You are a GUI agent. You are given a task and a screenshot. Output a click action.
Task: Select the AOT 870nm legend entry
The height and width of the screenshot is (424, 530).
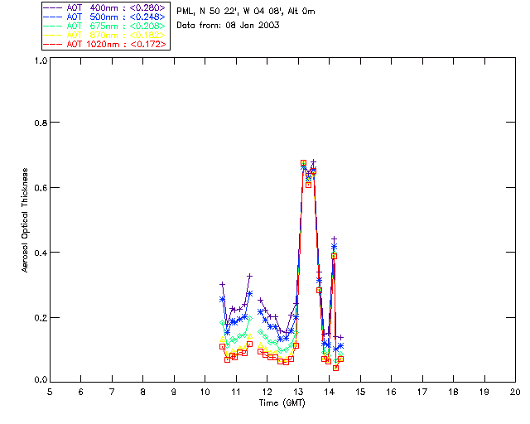point(105,35)
